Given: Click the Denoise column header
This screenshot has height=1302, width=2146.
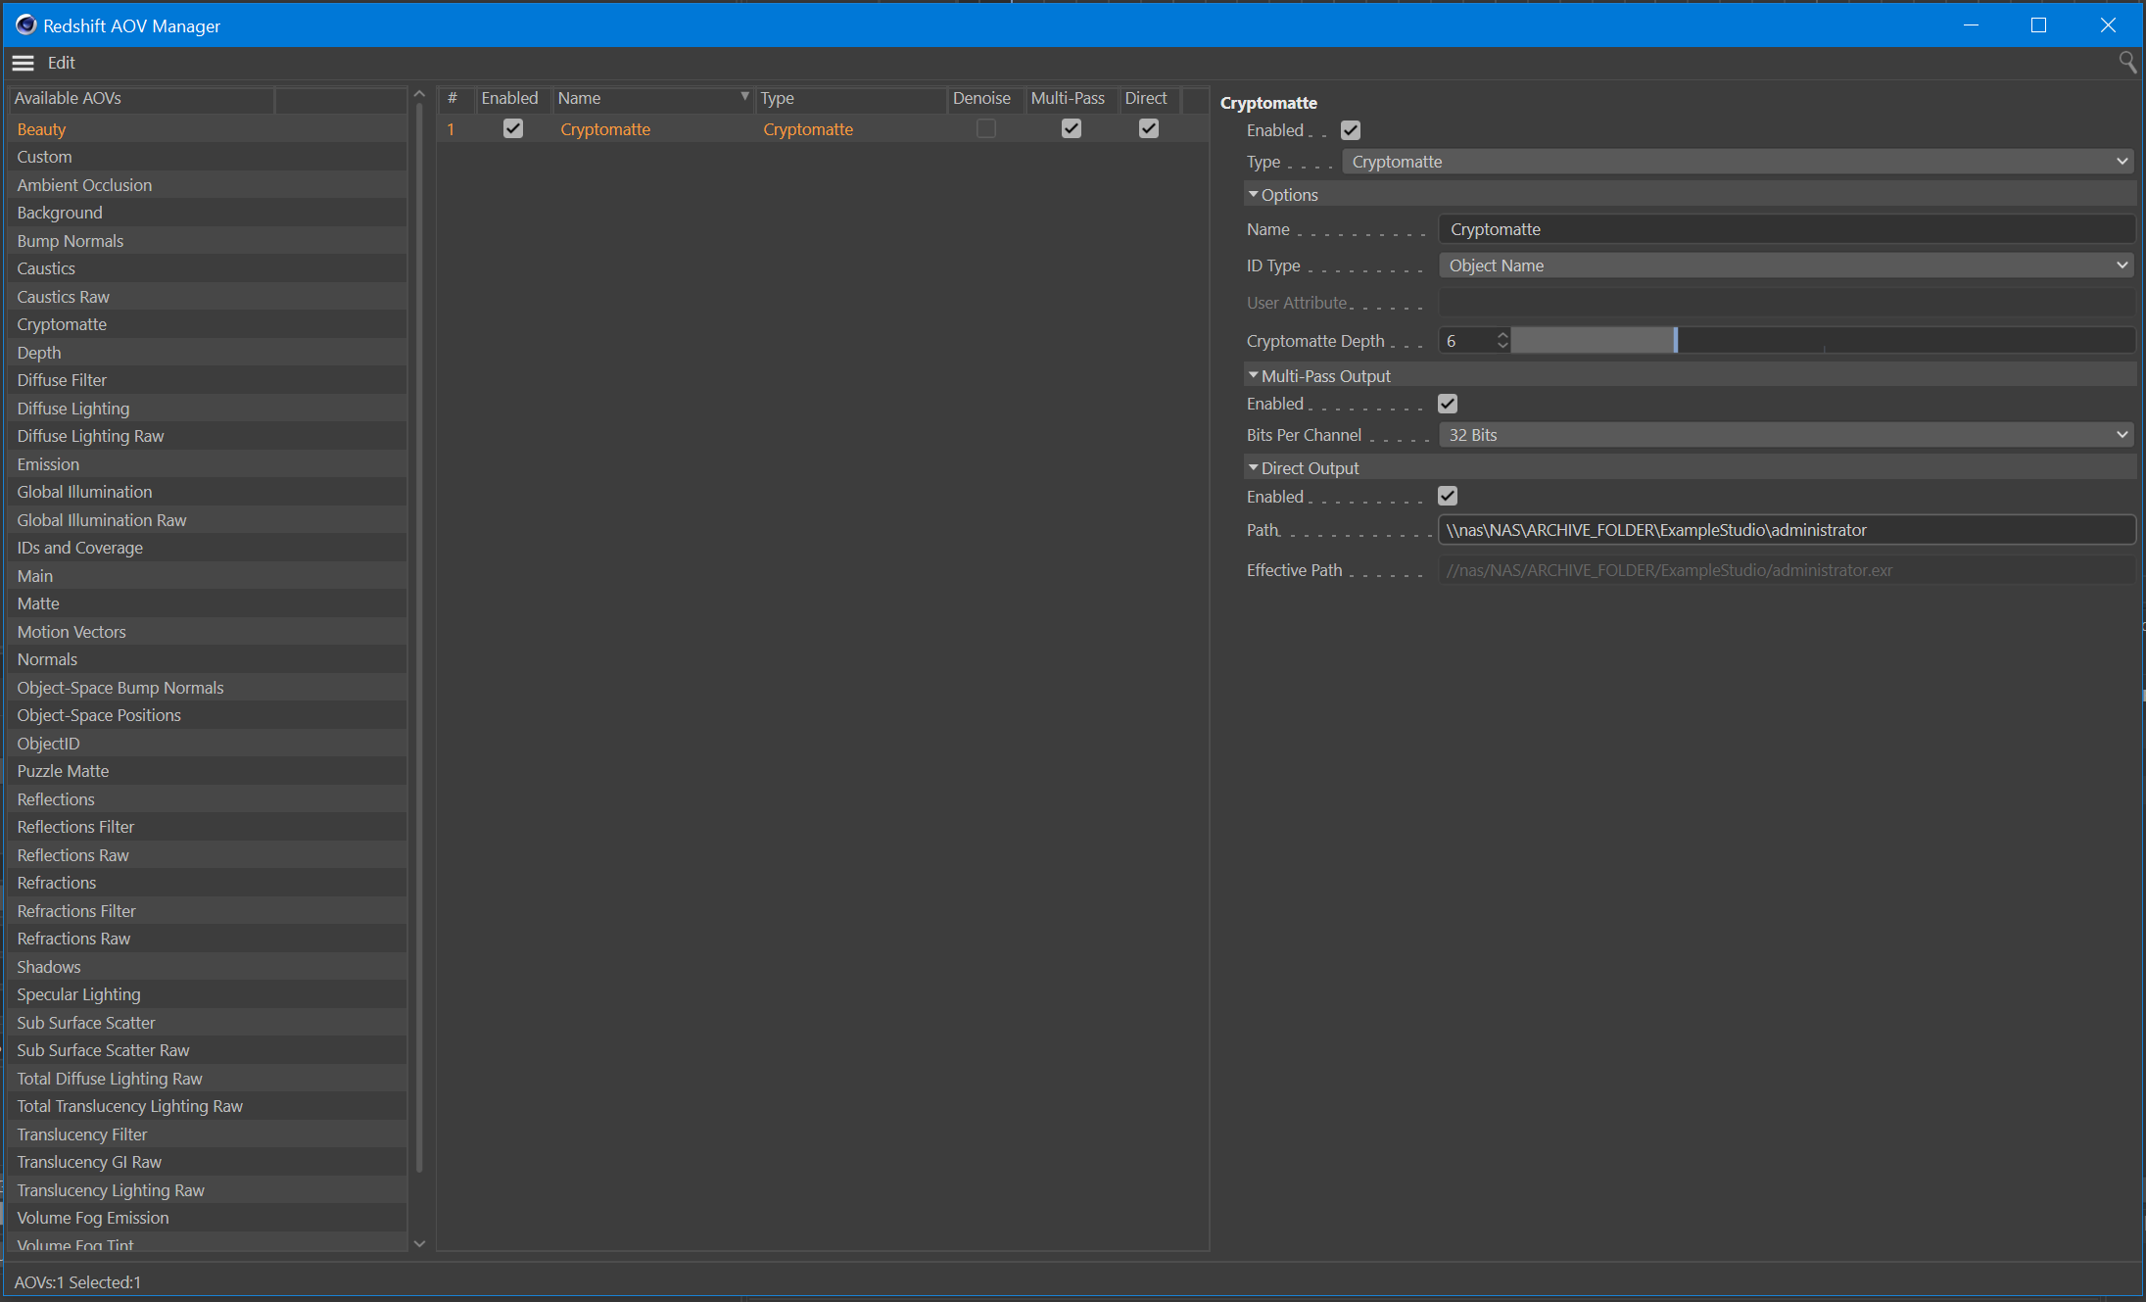Looking at the screenshot, I should 985,98.
